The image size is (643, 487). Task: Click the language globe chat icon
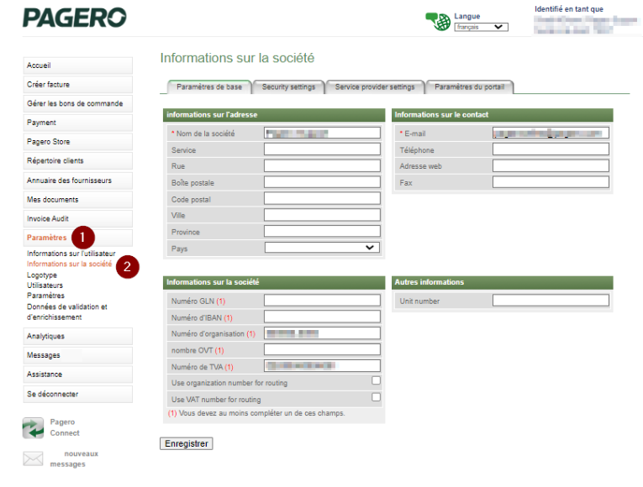click(437, 22)
